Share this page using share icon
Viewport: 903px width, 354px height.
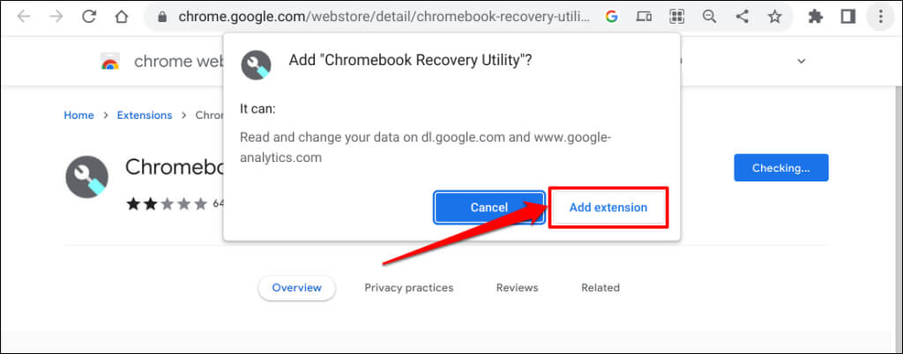[x=742, y=16]
